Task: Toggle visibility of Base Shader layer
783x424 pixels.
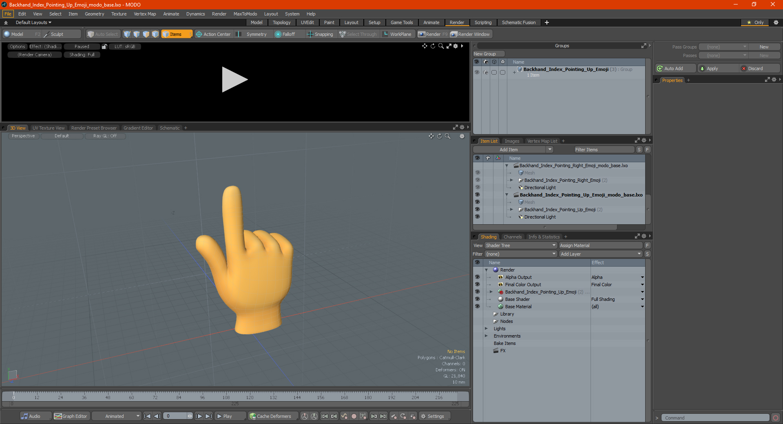Action: [477, 299]
